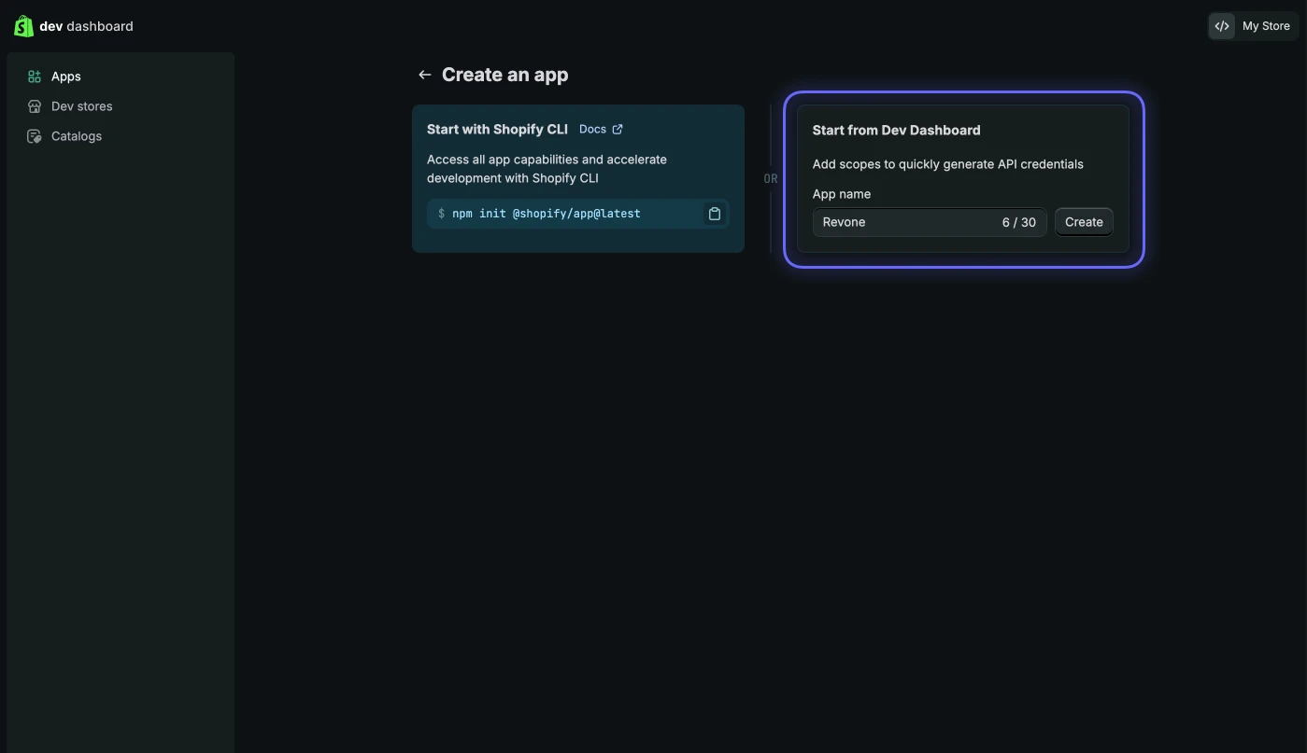Click the external link icon next to Docs
This screenshot has width=1307, height=753.
click(617, 129)
